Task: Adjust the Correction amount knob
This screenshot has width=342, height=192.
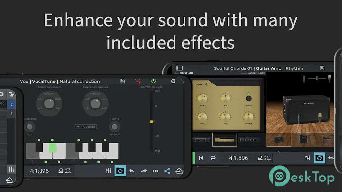Action: [x=95, y=104]
